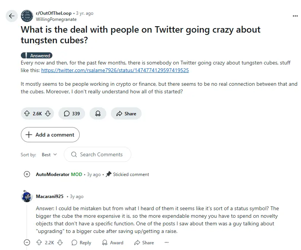Downvote the tungsten cubes post
Viewport: 301px width, 250px height.
tap(48, 113)
